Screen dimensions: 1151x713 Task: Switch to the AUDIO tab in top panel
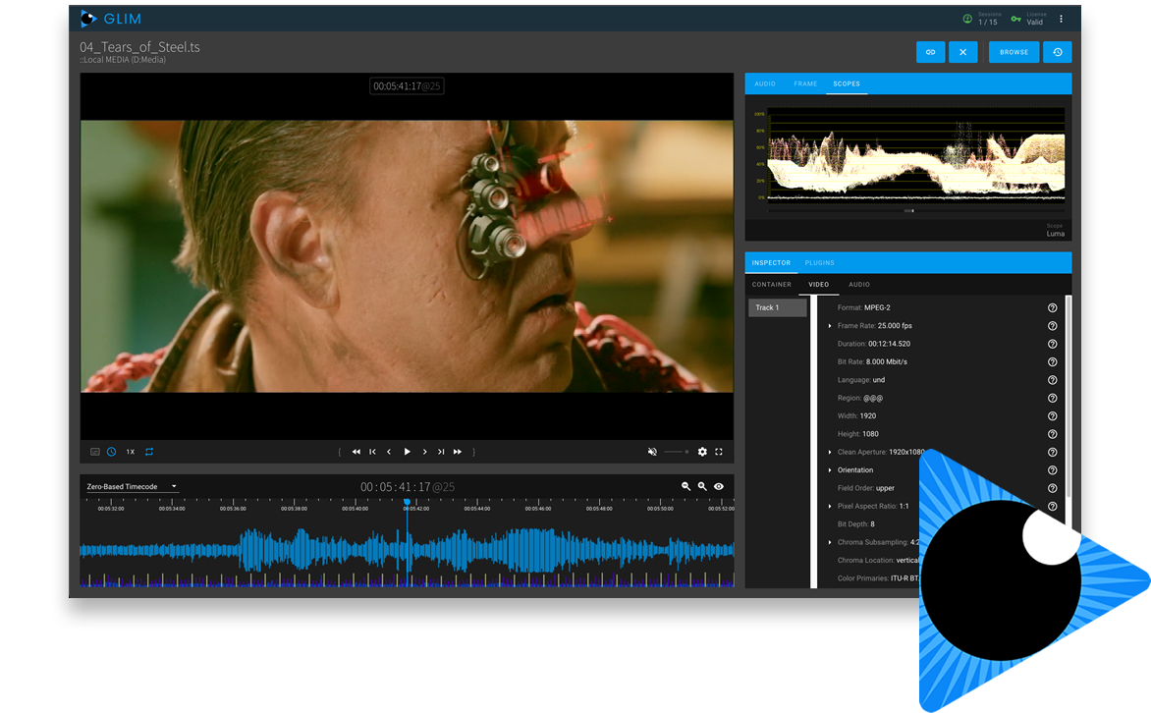coord(765,83)
